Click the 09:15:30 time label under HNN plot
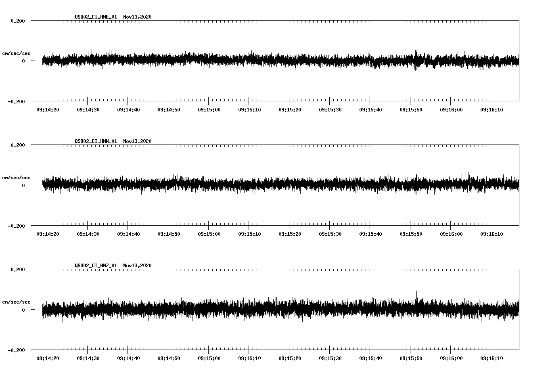This screenshot has height=373, width=548. coord(331,233)
